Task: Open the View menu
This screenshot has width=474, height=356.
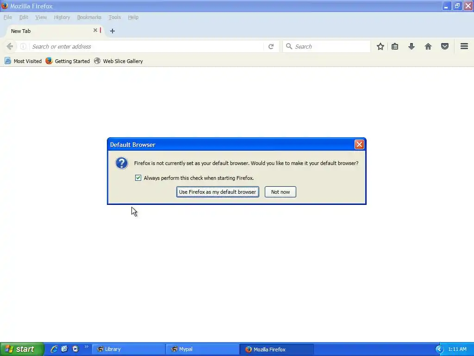Action: 41,17
